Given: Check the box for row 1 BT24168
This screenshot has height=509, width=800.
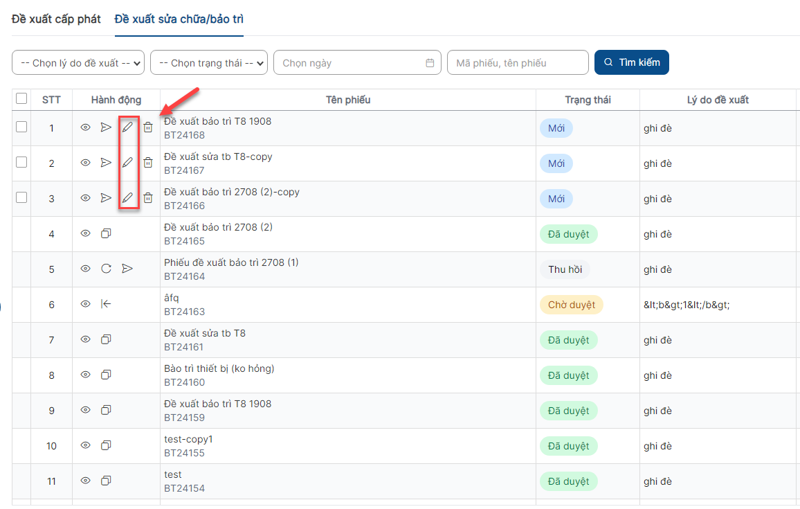Looking at the screenshot, I should pos(21,127).
